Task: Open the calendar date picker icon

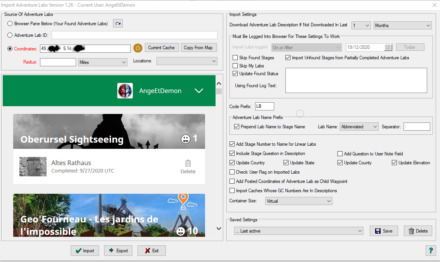Action: click(388, 47)
